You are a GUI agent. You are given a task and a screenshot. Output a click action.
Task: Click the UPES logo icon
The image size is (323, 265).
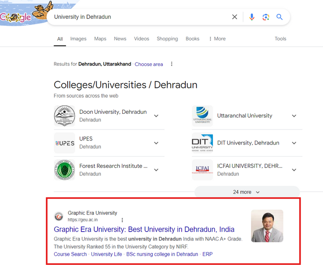coord(65,143)
